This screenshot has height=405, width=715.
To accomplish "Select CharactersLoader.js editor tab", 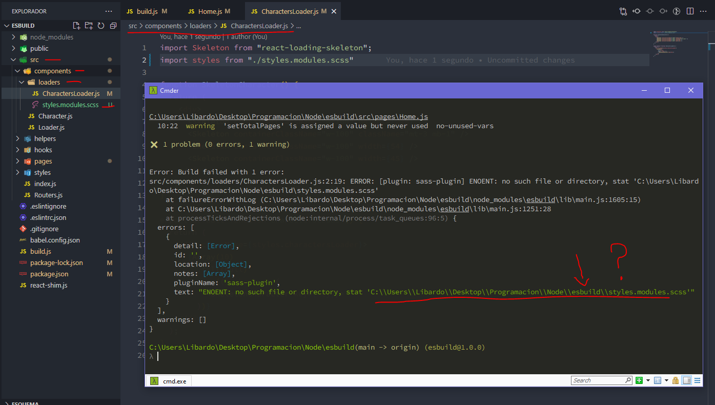I will [293, 11].
